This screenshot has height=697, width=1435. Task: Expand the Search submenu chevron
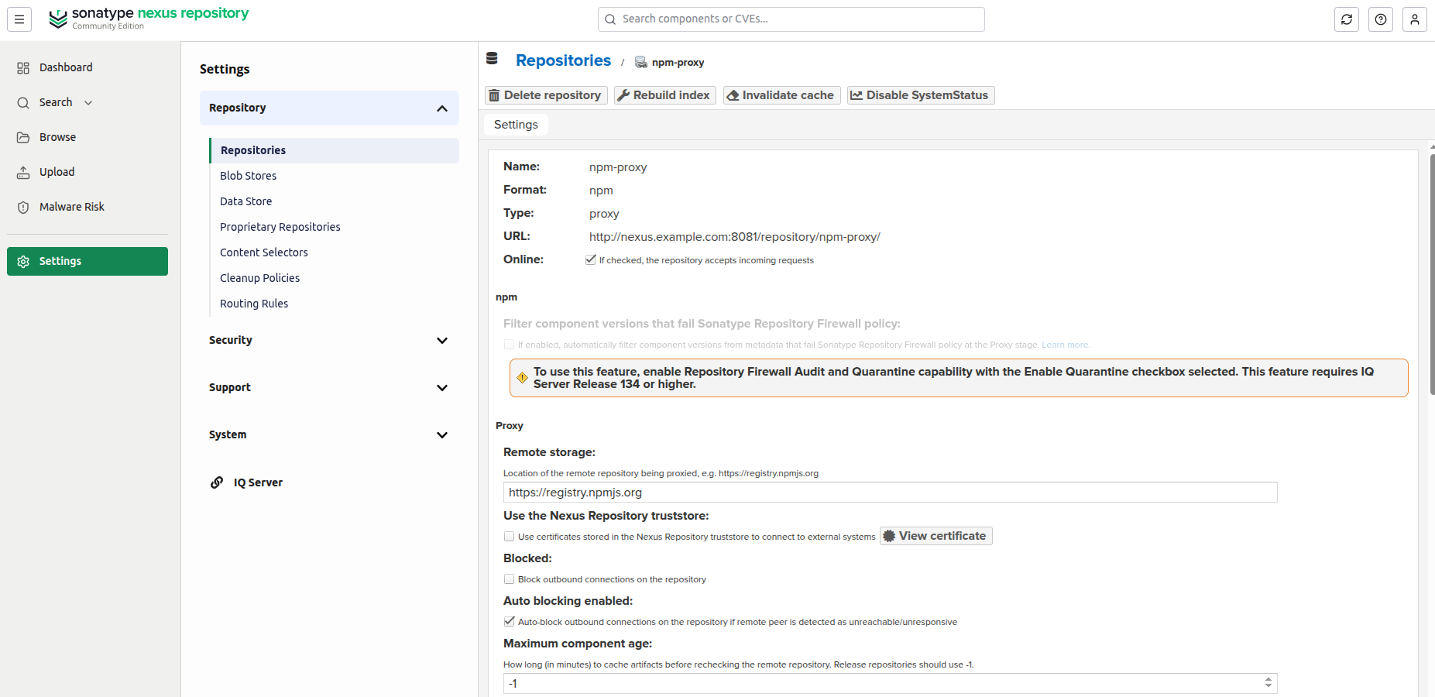tap(88, 103)
